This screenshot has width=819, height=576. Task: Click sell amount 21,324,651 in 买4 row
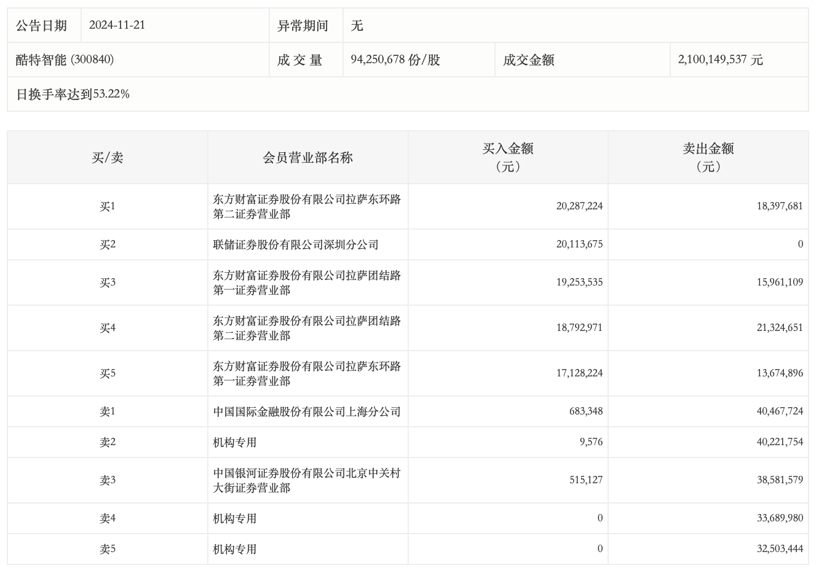(780, 328)
